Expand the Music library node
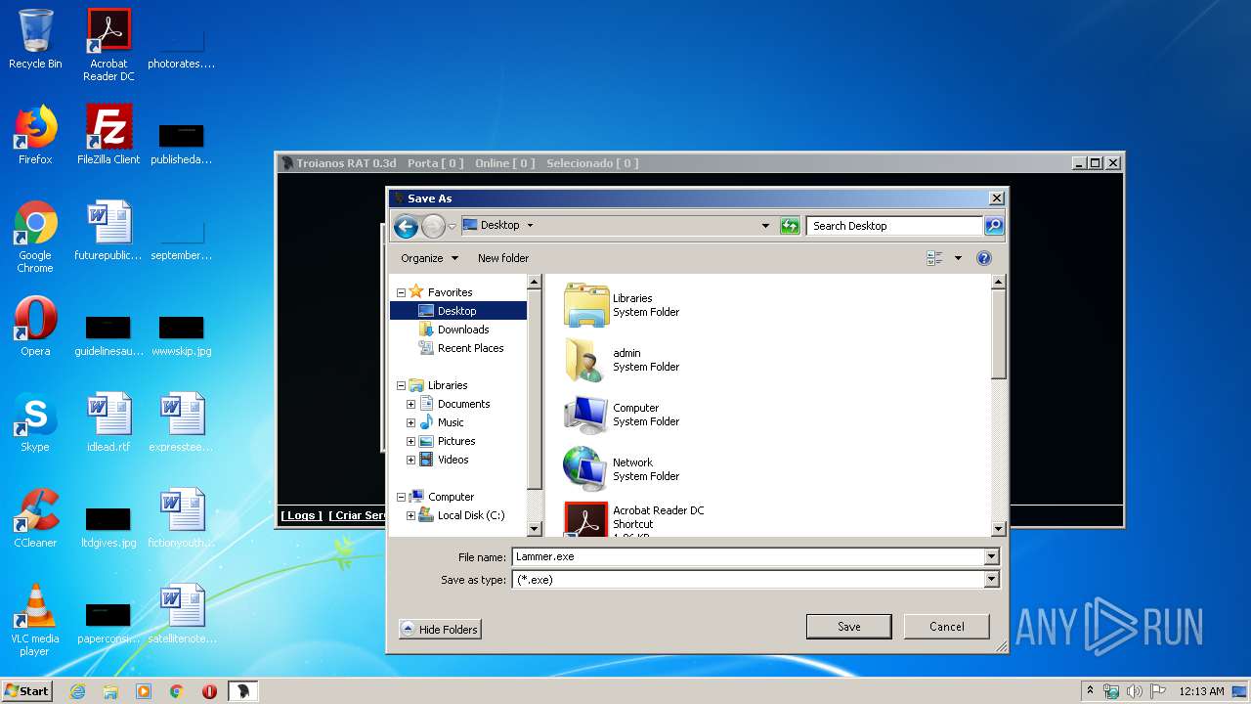Screen dimensions: 1251x704 pos(411,422)
